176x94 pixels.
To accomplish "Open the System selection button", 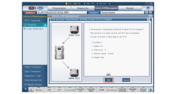I will click(94, 13).
